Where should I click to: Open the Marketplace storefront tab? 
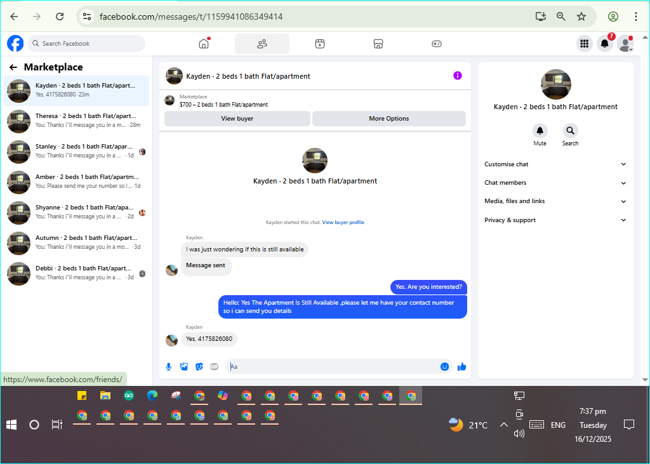click(x=378, y=44)
